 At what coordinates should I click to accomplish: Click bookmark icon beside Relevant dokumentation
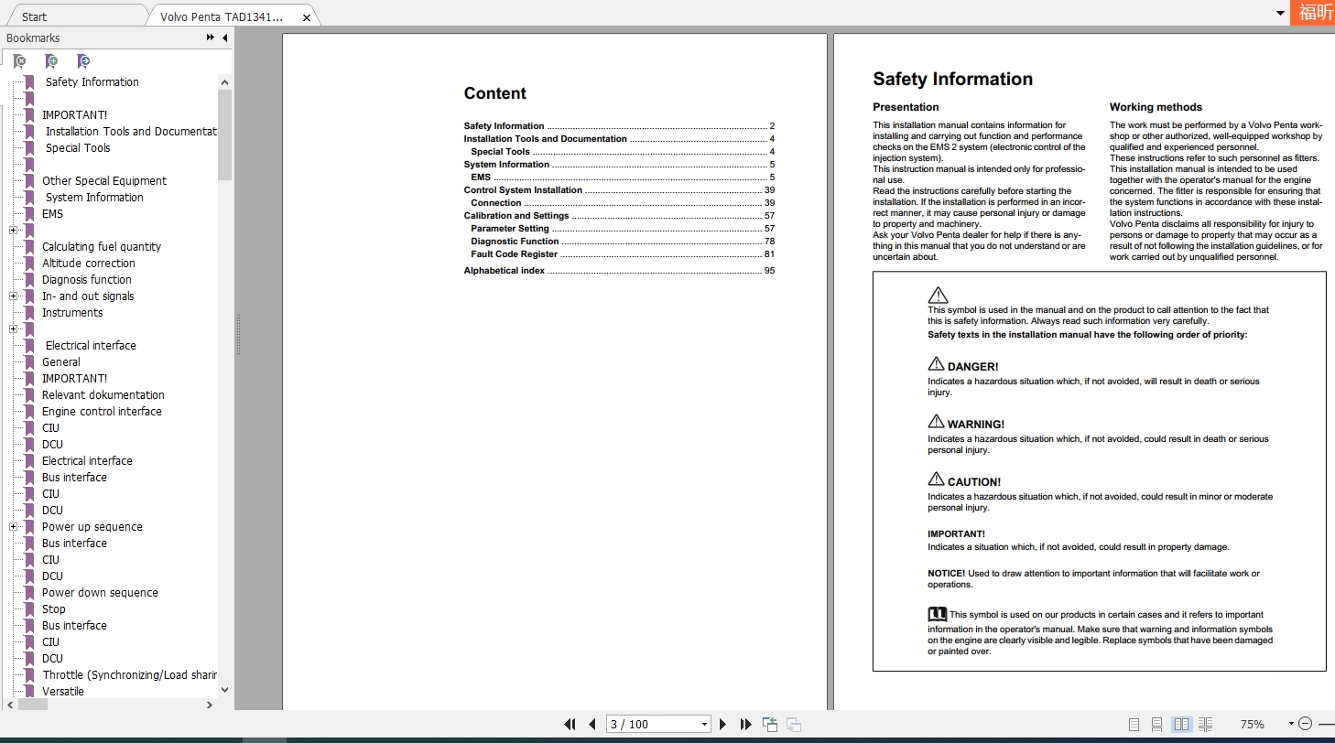click(x=29, y=394)
